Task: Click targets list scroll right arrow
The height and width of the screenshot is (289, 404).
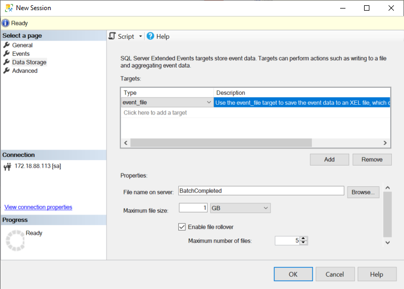Action: coord(385,143)
